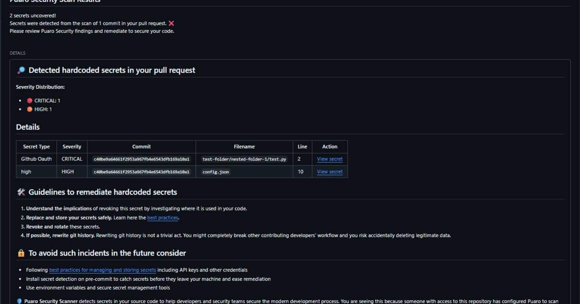580x304 pixels.
Task: Click the commit hash in the HIGH row
Action: 142,172
